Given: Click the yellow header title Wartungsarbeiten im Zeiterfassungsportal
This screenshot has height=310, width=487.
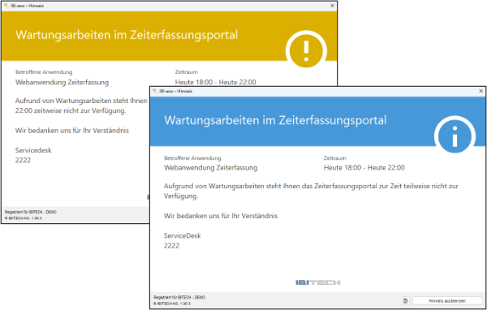Looking at the screenshot, I should [x=127, y=35].
